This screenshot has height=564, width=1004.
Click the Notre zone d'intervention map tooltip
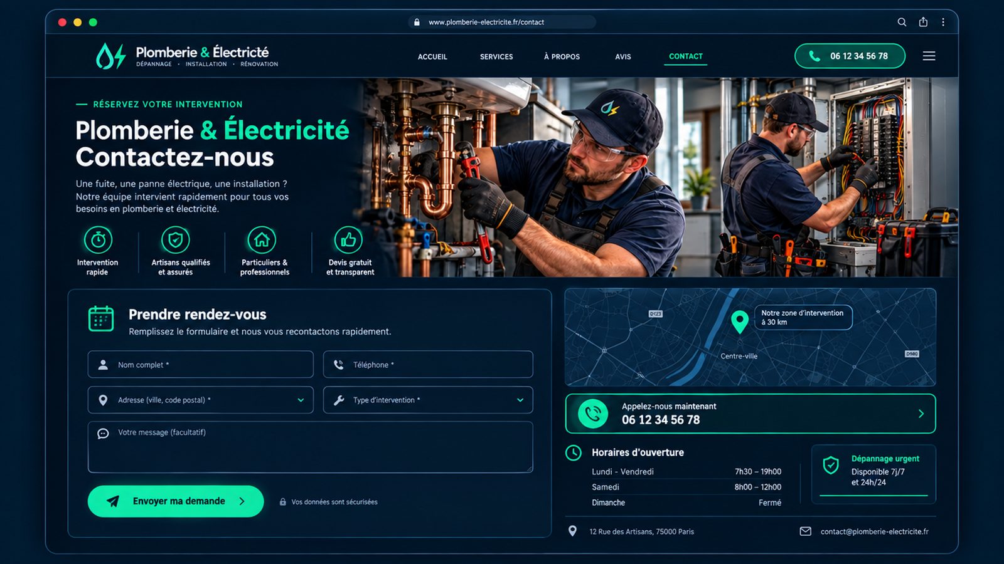click(x=803, y=317)
